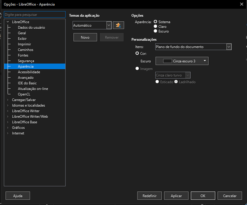Click the Remover theme button
The height and width of the screenshot is (205, 247).
pos(112,37)
